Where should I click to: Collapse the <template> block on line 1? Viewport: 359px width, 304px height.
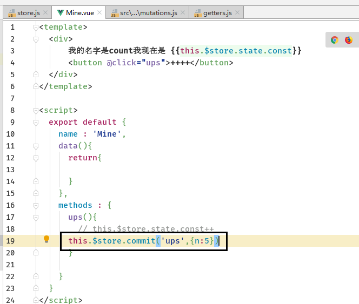(x=36, y=28)
